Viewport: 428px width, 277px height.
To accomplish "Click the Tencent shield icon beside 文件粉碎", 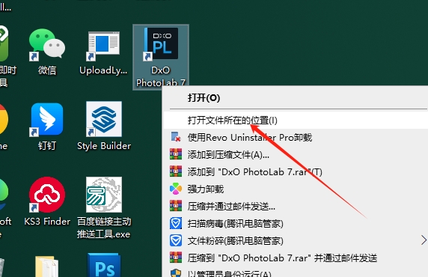I will pyautogui.click(x=176, y=240).
